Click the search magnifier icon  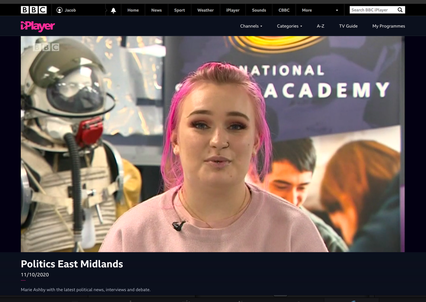tap(400, 10)
